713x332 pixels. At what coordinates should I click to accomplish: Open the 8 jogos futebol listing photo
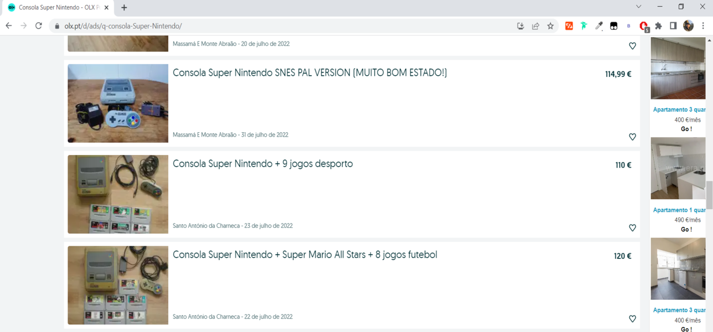coord(118,286)
